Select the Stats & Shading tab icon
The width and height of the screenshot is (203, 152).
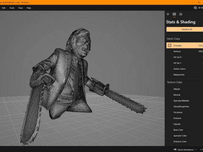(174, 14)
